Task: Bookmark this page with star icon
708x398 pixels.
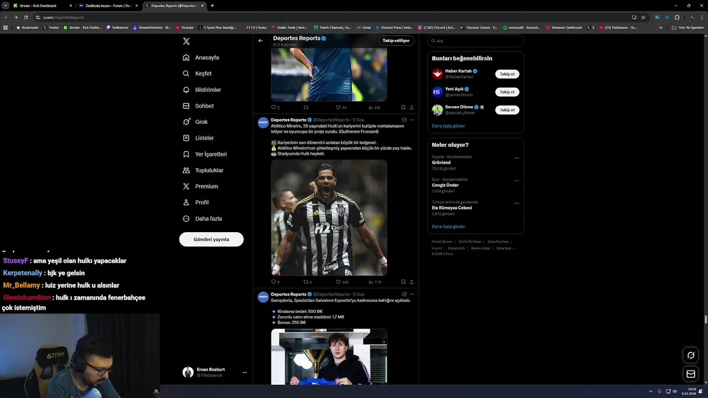Action: pos(643,17)
